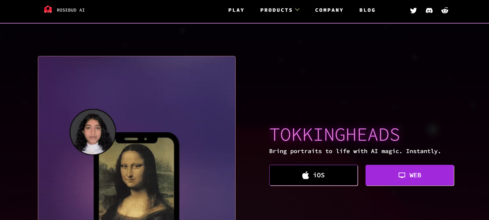Viewport: 489px width, 220px height.
Task: Click the TOKKINGHEADS heading
Action: 335,135
